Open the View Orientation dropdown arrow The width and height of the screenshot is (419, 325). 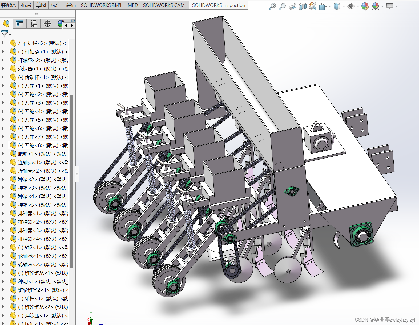click(330, 6)
